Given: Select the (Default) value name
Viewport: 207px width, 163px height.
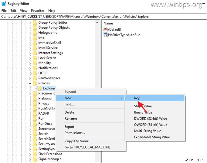Looking at the screenshot, I should 115,29.
